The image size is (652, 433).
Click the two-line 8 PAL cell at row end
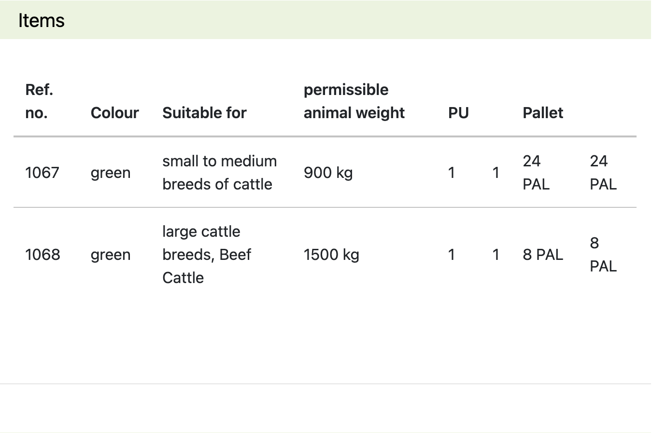(x=603, y=255)
